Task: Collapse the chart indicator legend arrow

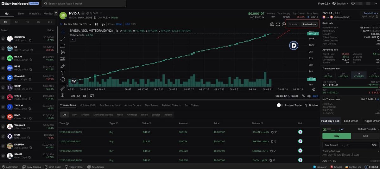Action: click(73, 40)
